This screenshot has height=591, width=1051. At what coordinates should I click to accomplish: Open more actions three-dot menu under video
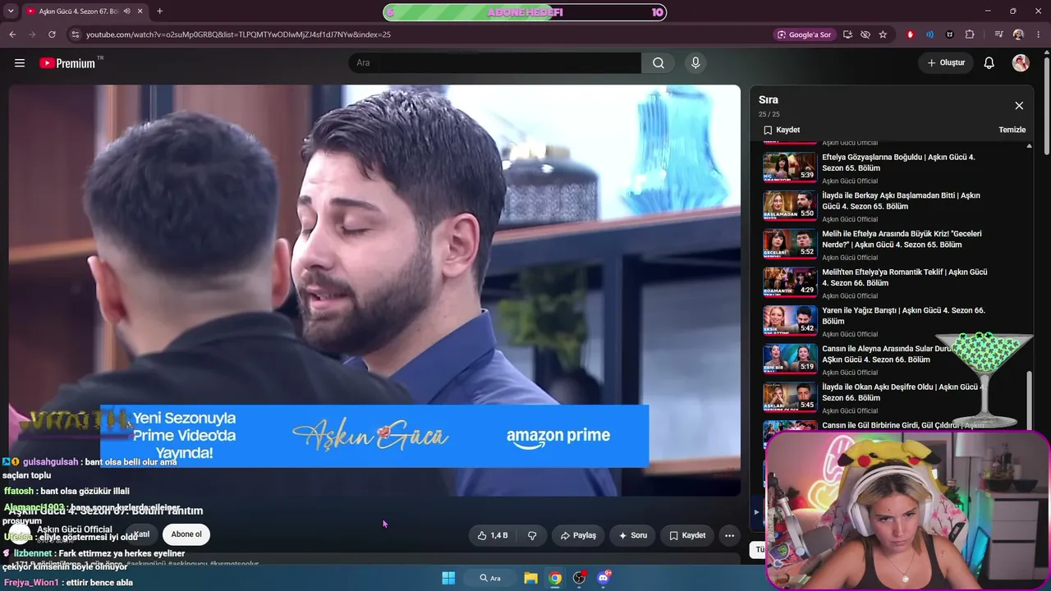729,535
